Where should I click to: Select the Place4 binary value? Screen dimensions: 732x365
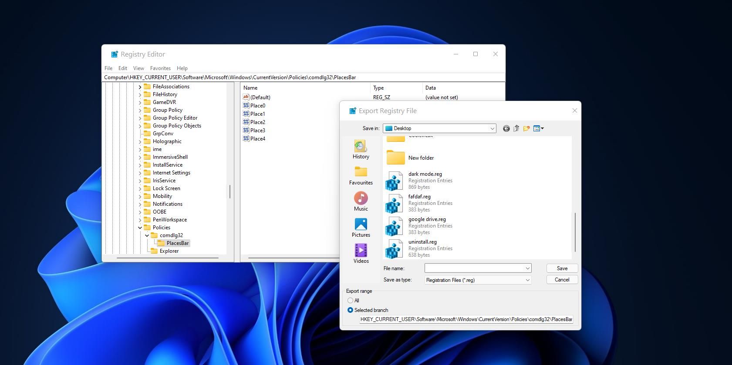tap(258, 139)
